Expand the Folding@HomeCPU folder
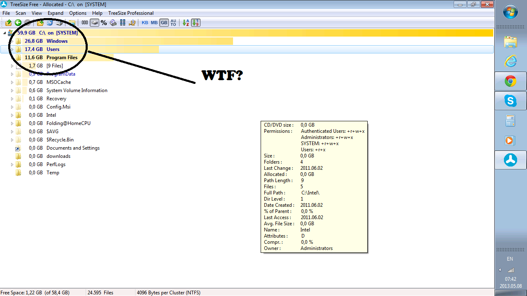 tap(12, 123)
